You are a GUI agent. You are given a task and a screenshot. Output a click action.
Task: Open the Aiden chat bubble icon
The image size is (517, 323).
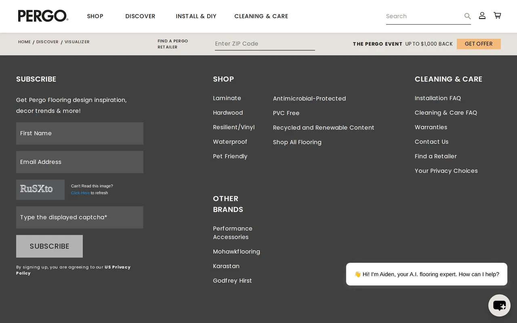(499, 305)
